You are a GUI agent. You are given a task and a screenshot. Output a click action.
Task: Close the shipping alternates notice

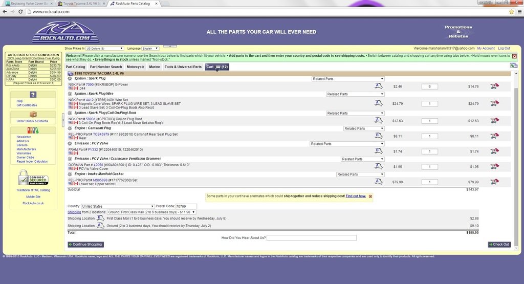[x=370, y=196]
